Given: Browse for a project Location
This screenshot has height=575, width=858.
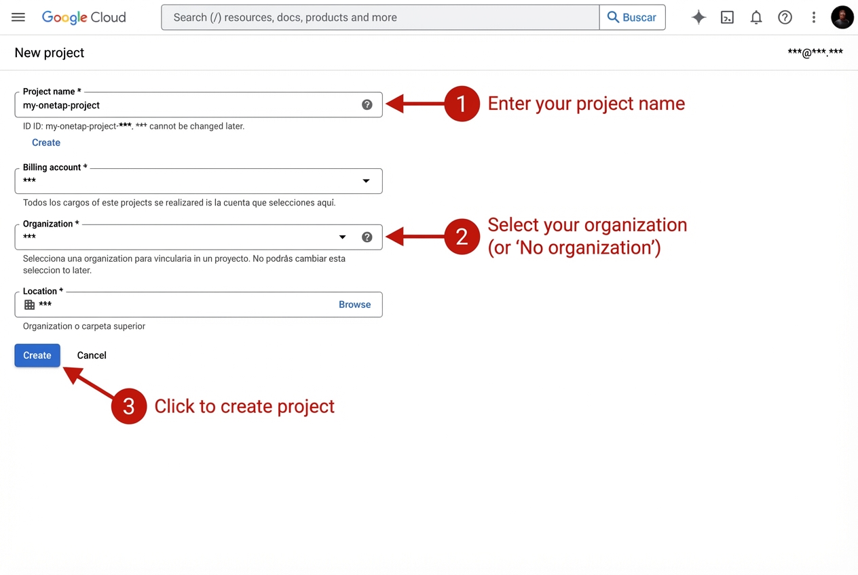Looking at the screenshot, I should point(354,304).
